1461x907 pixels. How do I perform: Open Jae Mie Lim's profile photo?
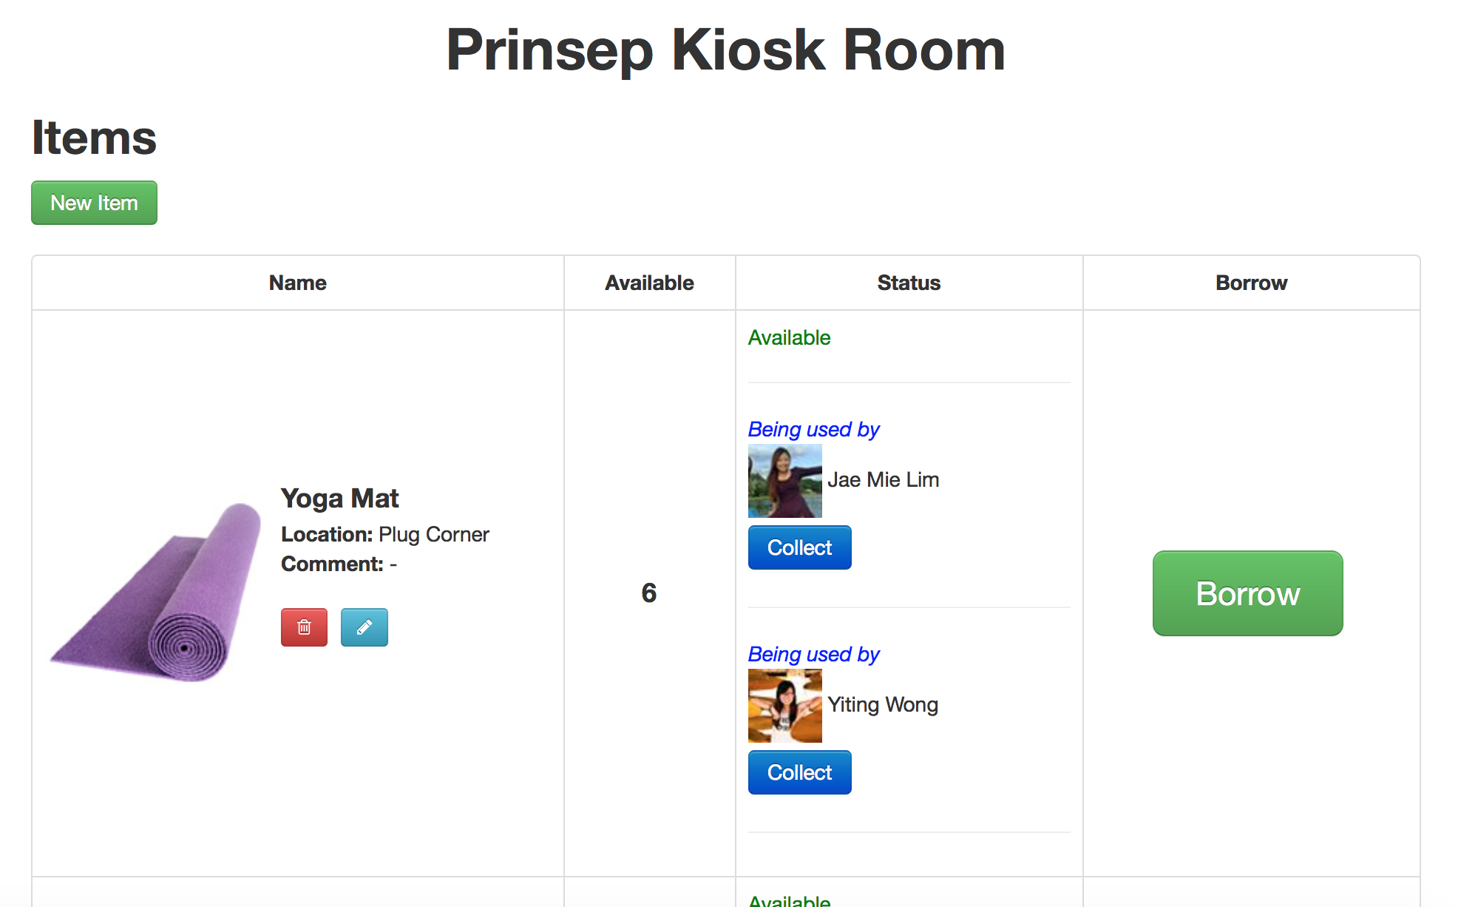tap(784, 481)
